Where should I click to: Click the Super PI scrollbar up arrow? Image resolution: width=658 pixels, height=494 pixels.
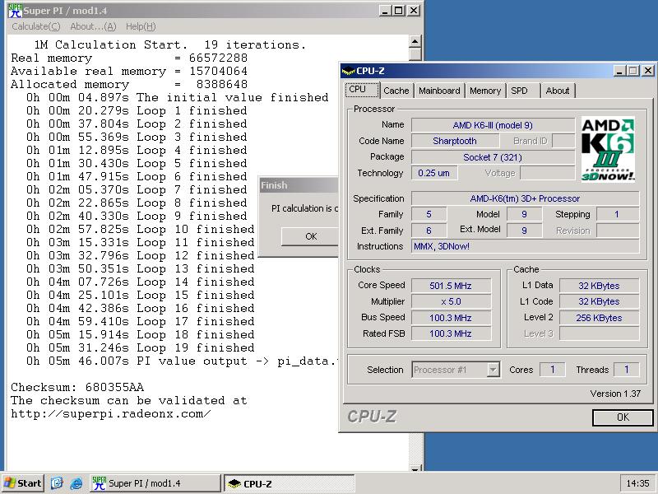[x=415, y=41]
